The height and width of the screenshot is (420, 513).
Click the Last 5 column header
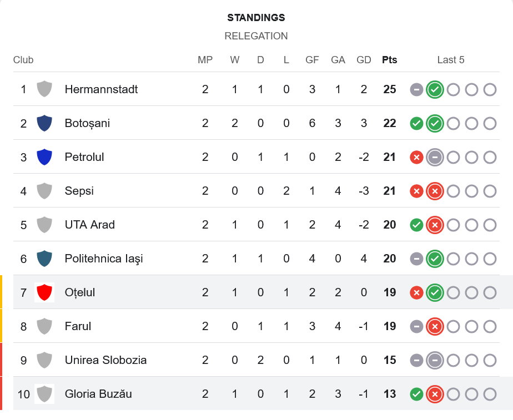point(450,60)
